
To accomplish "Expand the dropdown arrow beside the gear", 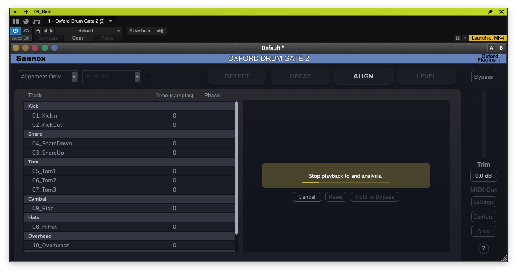I will click(465, 38).
